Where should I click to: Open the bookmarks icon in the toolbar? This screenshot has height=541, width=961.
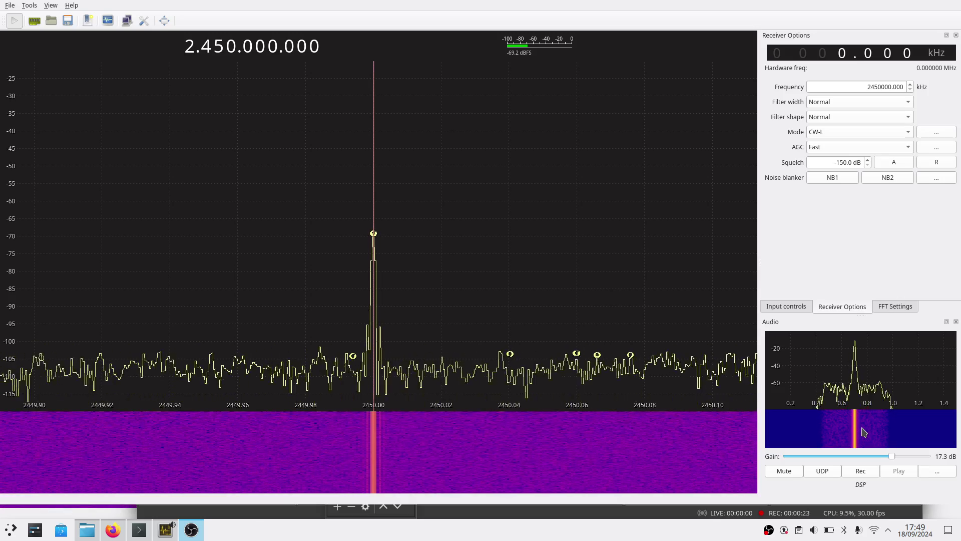point(88,21)
